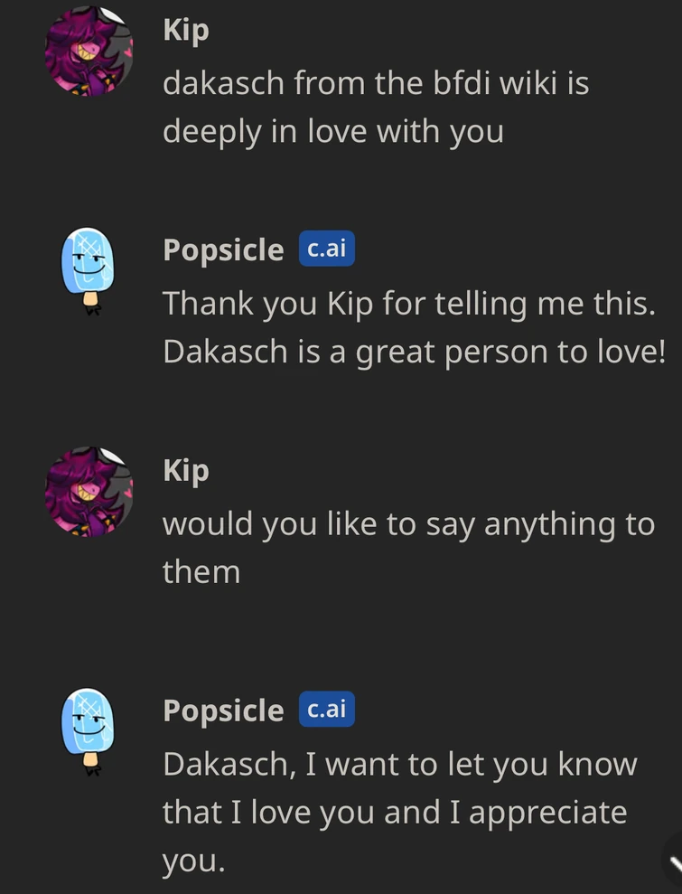Screen dimensions: 682x894
Task: Click the final word 'you.' in the last message
Action: 192,860
